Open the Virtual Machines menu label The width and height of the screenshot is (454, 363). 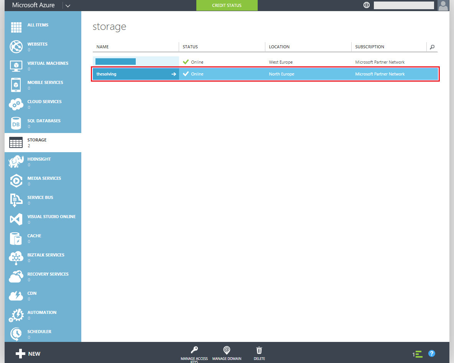click(48, 63)
